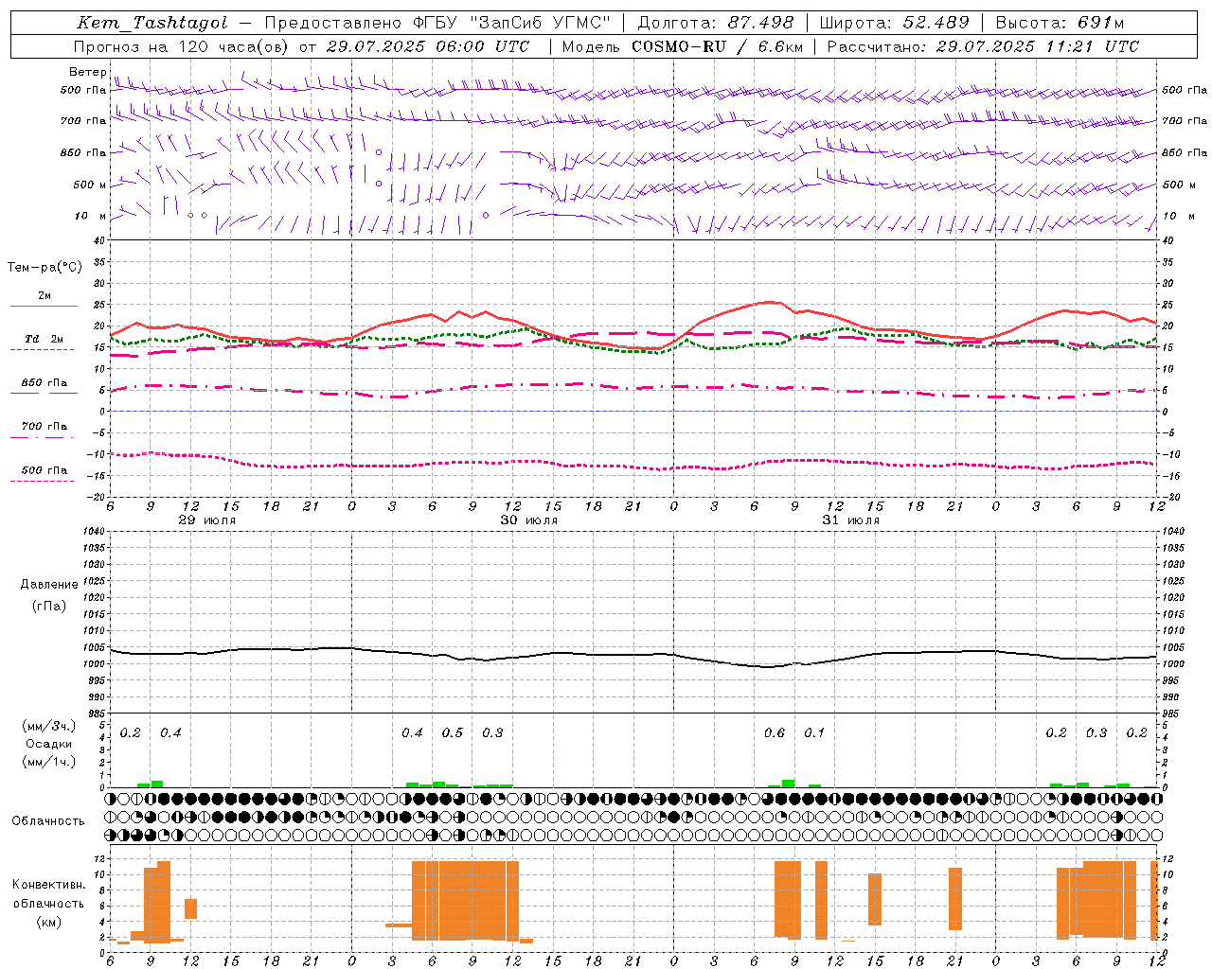The width and height of the screenshot is (1212, 969).
Task: Click the 1040 tick on left pressure axis
Action: (93, 532)
